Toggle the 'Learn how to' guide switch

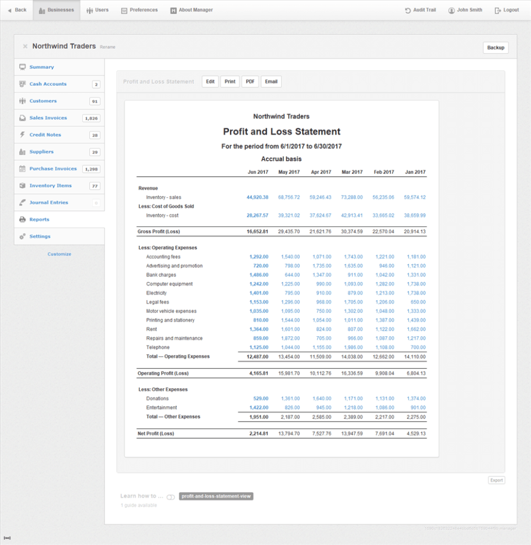(170, 497)
